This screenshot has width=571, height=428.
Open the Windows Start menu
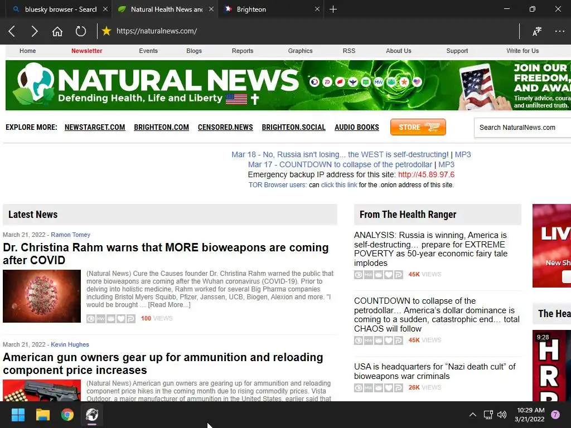coord(18,415)
